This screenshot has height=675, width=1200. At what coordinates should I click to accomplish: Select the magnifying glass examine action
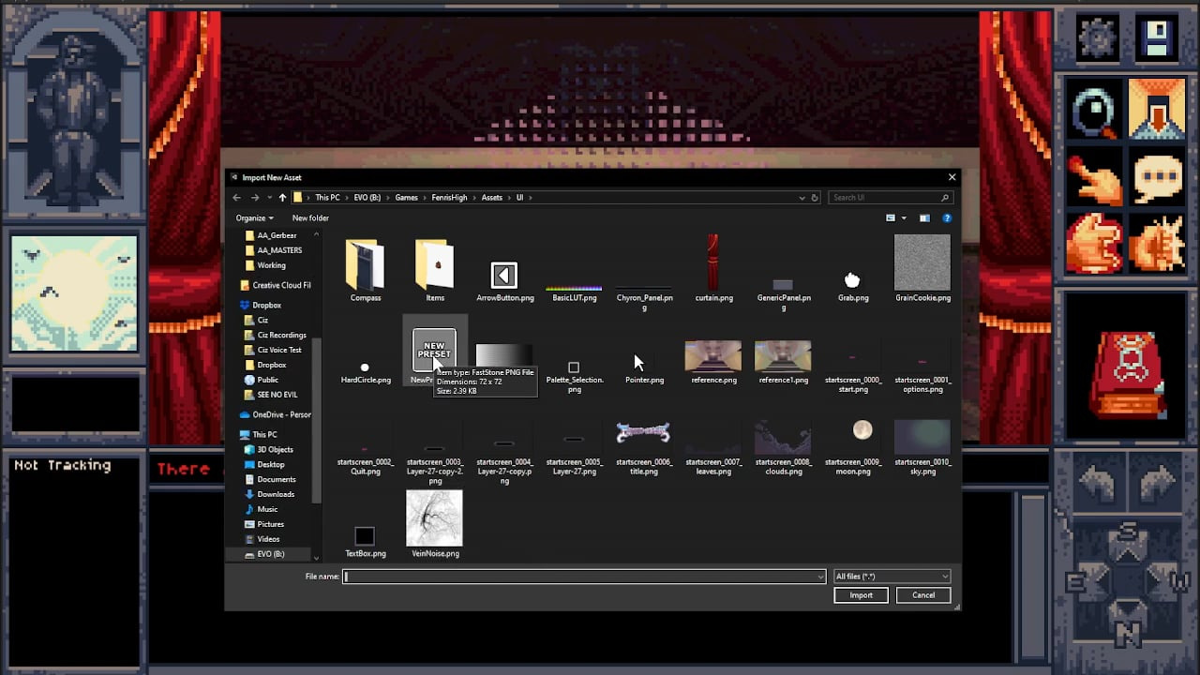[1095, 111]
